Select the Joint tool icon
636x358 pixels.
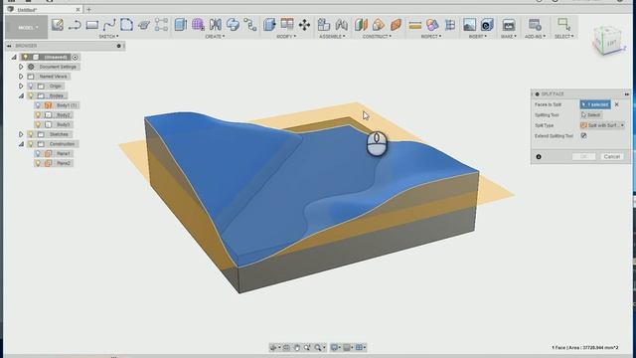tap(341, 25)
